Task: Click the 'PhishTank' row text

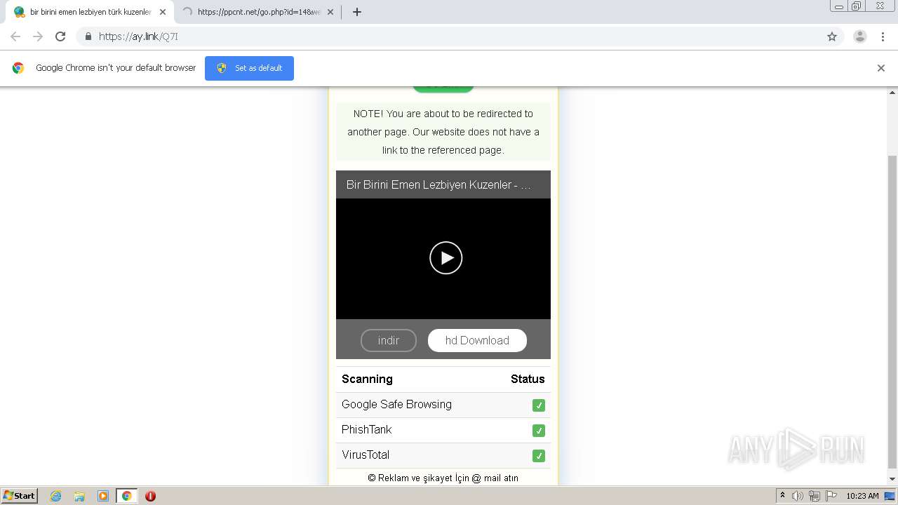Action: point(366,430)
